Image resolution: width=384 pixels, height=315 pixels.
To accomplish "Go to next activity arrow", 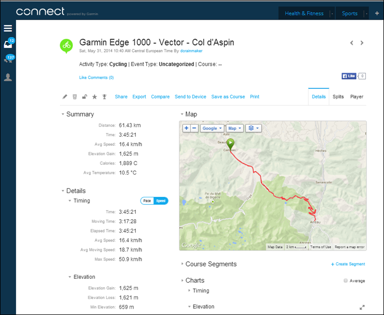I will (362, 43).
